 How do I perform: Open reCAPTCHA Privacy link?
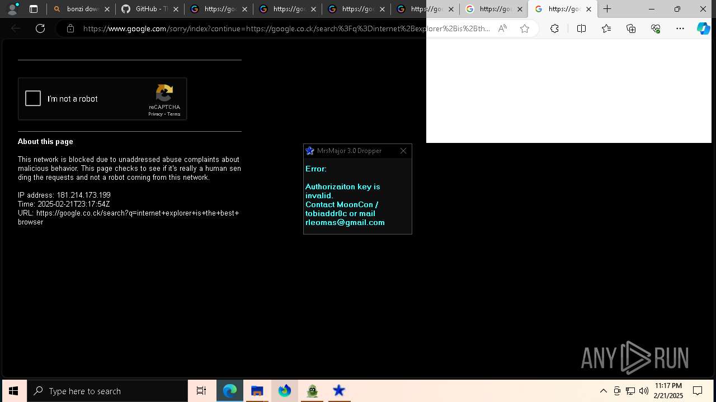pos(155,114)
